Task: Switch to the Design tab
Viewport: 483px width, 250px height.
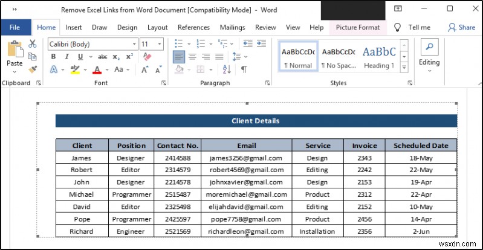Action: coord(127,27)
